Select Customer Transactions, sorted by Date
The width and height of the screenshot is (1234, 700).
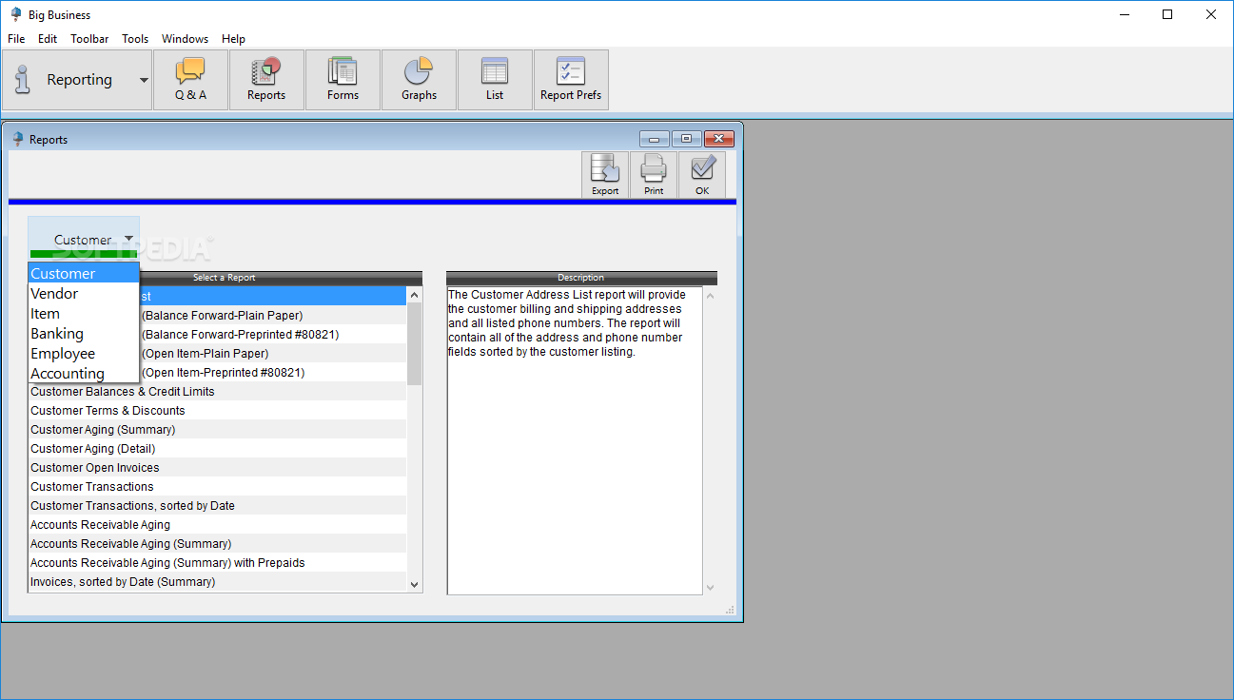click(x=218, y=506)
